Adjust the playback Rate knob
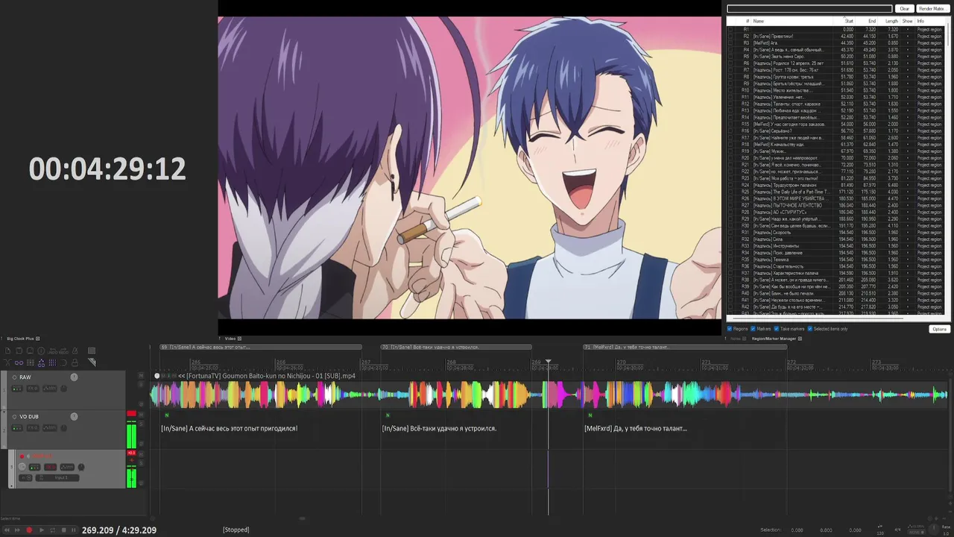 pyautogui.click(x=933, y=529)
